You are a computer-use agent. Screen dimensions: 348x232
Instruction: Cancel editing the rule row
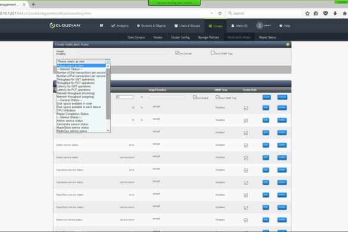point(282,97)
